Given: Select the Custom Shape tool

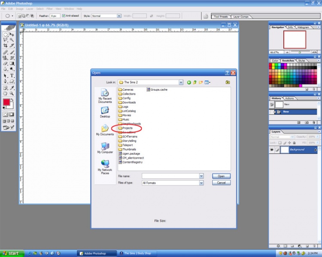Looking at the screenshot, I should (12, 81).
